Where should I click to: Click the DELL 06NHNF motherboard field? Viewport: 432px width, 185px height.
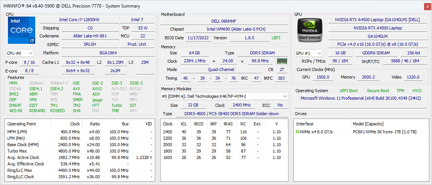[x=224, y=21]
